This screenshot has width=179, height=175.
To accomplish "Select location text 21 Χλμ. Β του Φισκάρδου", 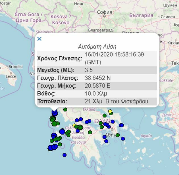I will click(x=116, y=101).
